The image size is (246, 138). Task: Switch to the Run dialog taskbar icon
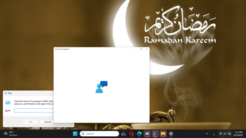click(x=147, y=134)
